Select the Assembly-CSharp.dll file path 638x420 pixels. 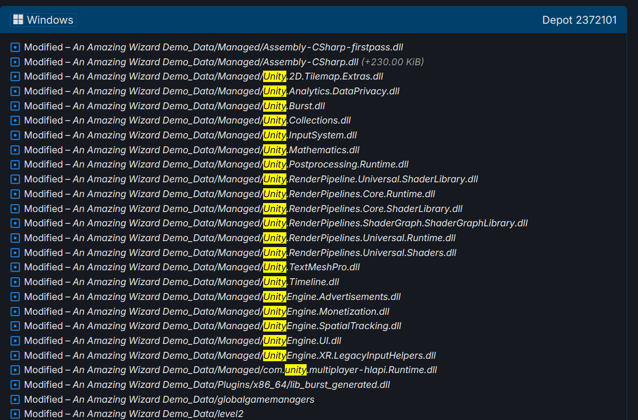[x=216, y=62]
